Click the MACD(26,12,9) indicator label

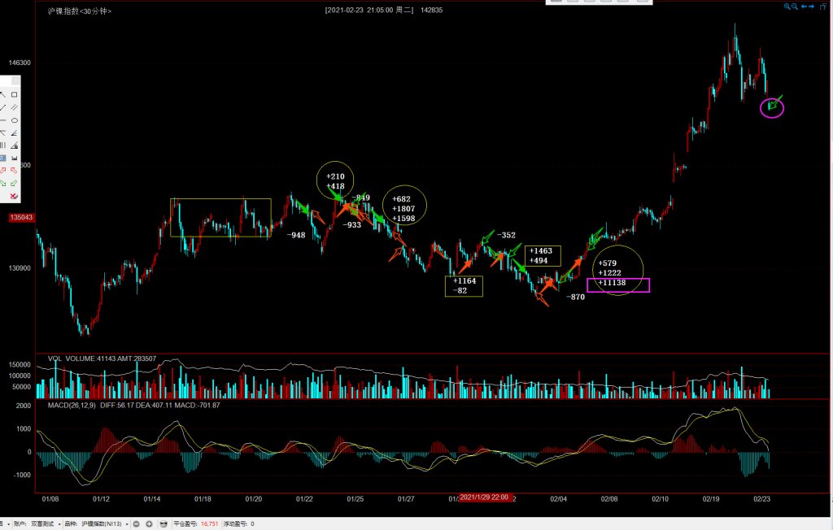(72, 405)
